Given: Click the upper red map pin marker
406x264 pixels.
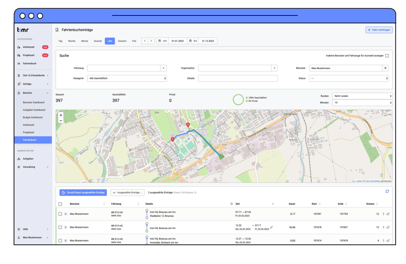Looking at the screenshot, I should coord(188,125).
